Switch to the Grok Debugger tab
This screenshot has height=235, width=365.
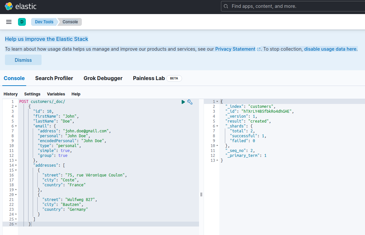click(103, 78)
